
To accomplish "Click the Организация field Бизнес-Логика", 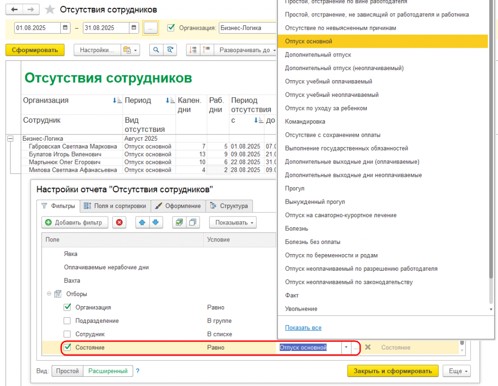I will pyautogui.click(x=248, y=28).
